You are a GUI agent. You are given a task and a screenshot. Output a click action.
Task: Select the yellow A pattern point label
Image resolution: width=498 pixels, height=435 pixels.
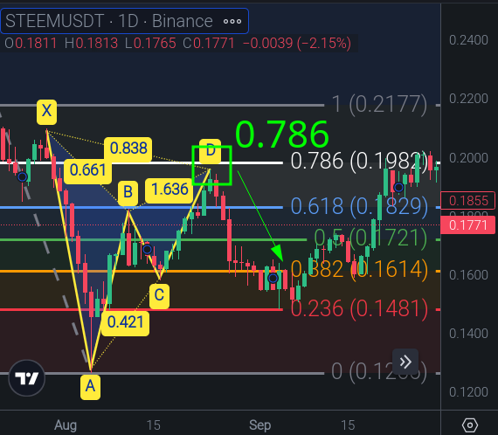point(91,387)
